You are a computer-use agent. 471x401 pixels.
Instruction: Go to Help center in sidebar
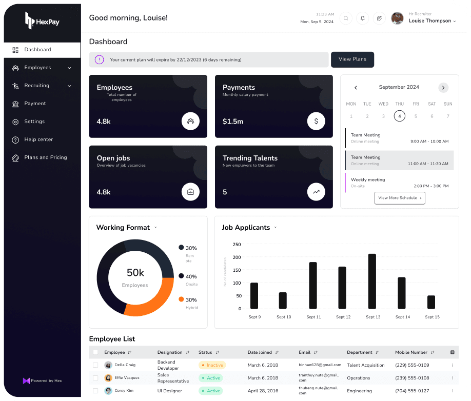point(38,139)
